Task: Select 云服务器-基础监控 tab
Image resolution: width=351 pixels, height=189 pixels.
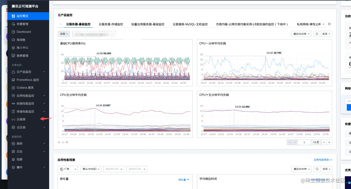Action: (x=78, y=24)
